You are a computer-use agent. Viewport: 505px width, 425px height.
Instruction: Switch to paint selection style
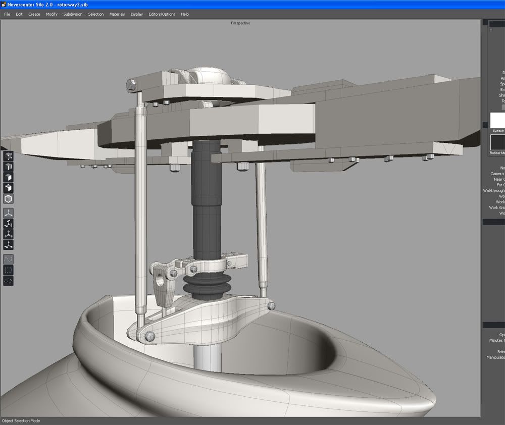tap(8, 259)
